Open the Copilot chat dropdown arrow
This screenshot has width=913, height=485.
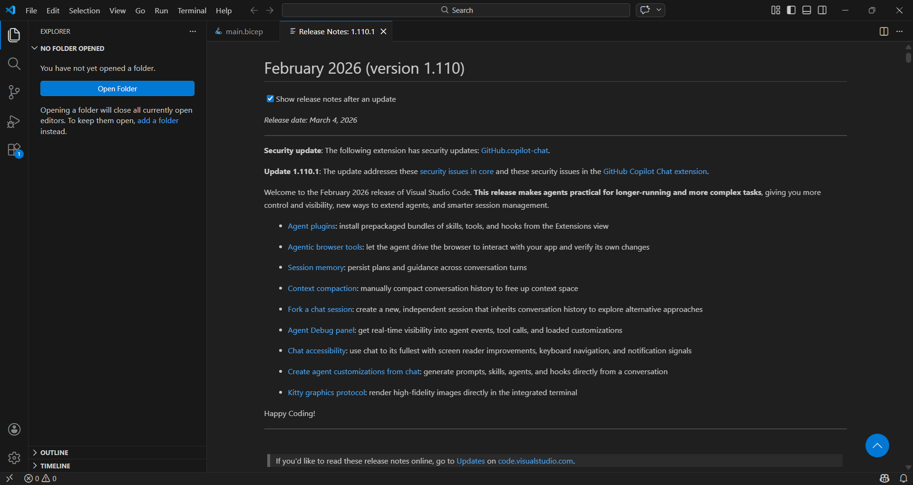[x=659, y=10]
